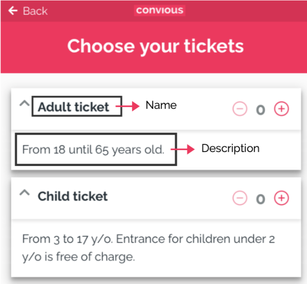Decrease Adult ticket quantity with minus

[x=239, y=109]
